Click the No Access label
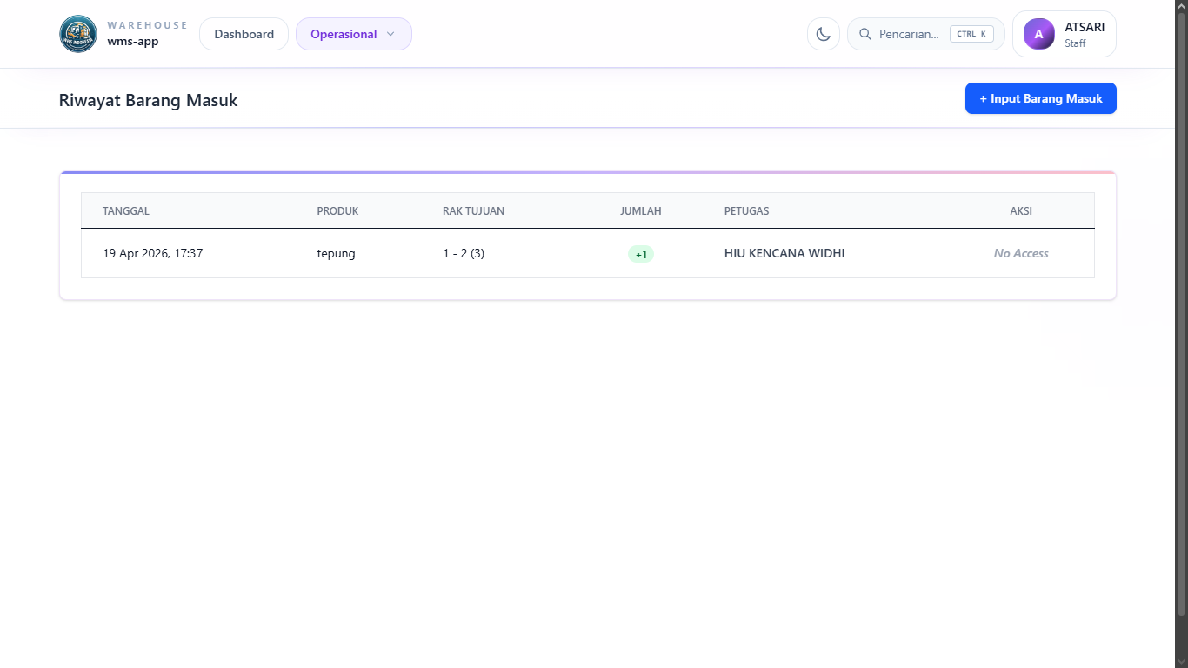 click(1021, 253)
